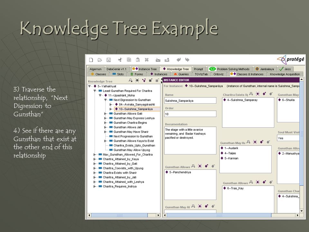Click the remove icon beside Gunsthan May Have
Screen dimensions: 309x232
click(268, 142)
